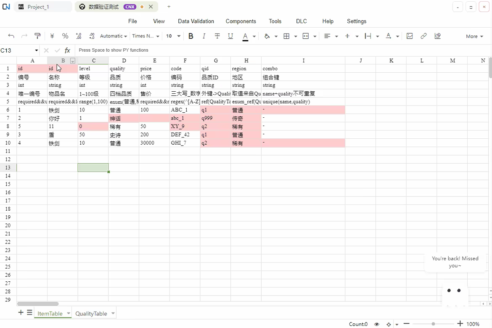Open the all-sheets list icon

click(29, 312)
